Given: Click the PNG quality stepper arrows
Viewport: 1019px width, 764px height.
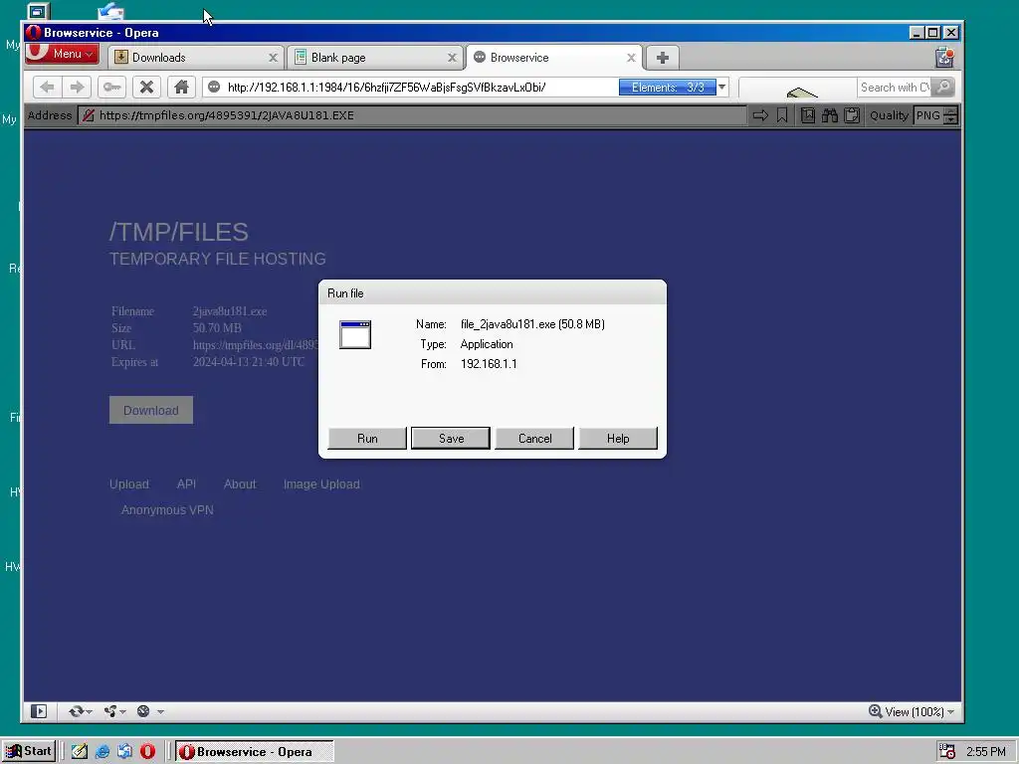Looking at the screenshot, I should [x=950, y=115].
